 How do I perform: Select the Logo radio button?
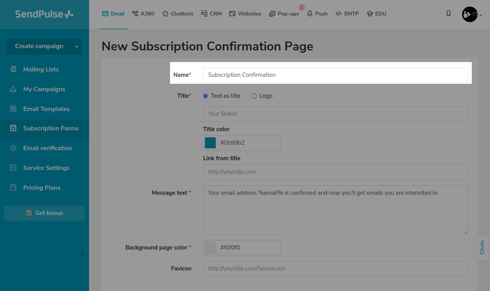pos(254,96)
